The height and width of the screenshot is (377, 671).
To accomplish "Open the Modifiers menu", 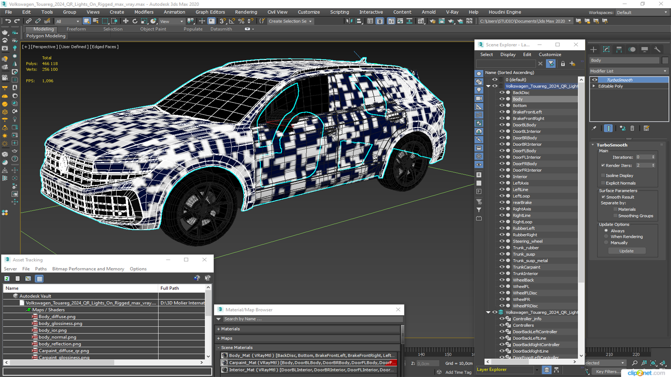I will click(144, 12).
